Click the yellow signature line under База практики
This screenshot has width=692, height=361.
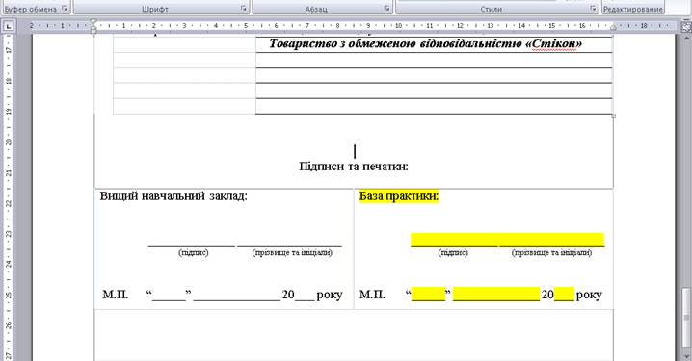(508, 241)
